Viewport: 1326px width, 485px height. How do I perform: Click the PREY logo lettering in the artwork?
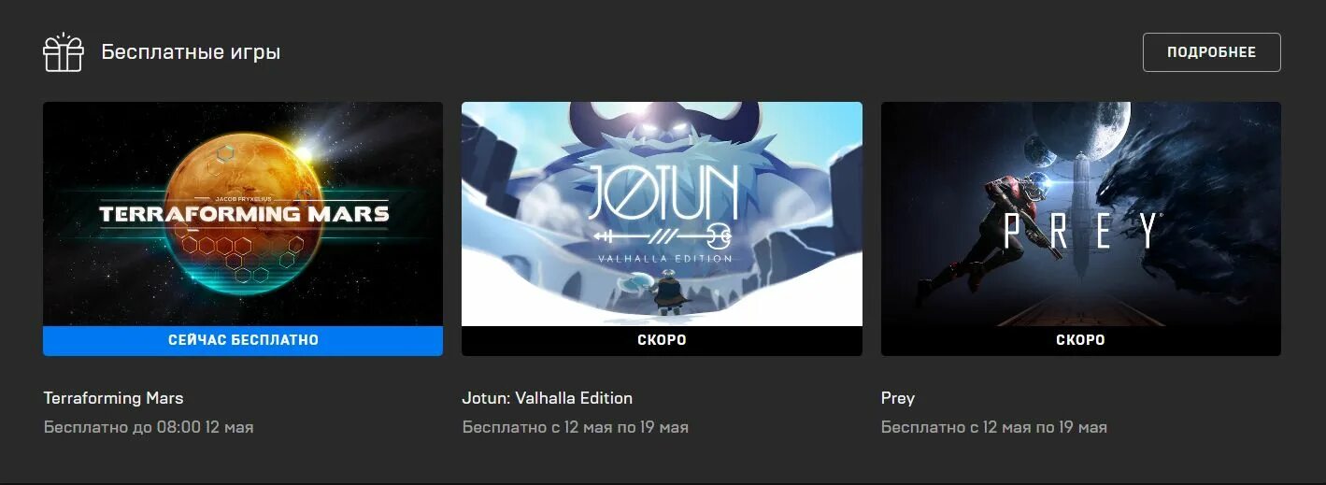tap(1081, 231)
